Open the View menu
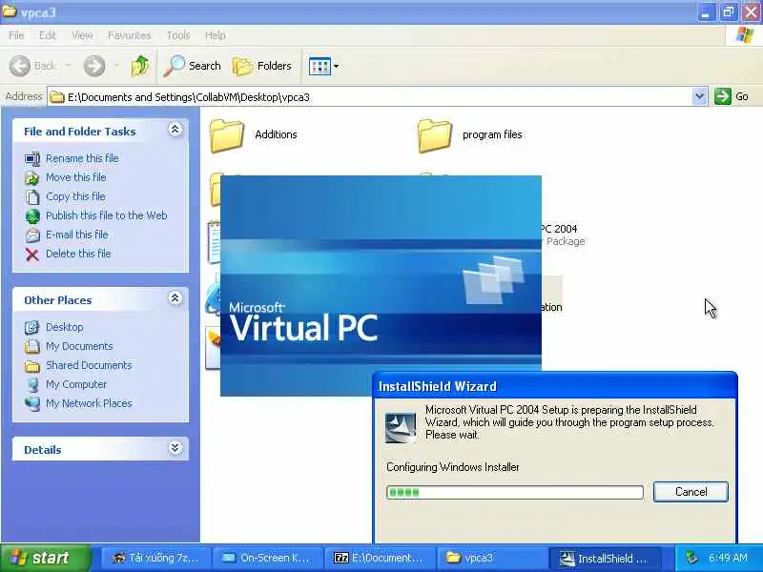 (82, 35)
